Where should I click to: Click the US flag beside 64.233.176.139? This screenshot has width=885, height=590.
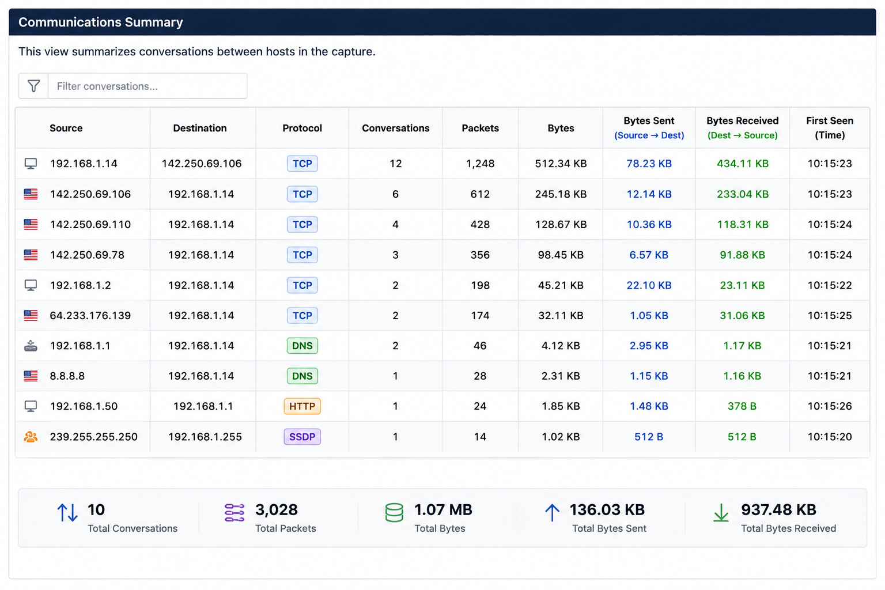pos(31,315)
